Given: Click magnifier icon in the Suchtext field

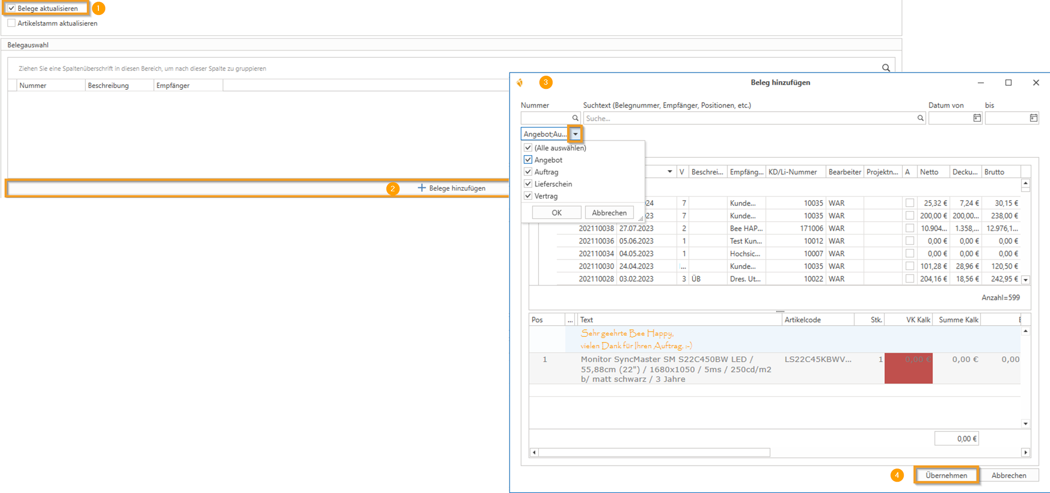Looking at the screenshot, I should 920,118.
